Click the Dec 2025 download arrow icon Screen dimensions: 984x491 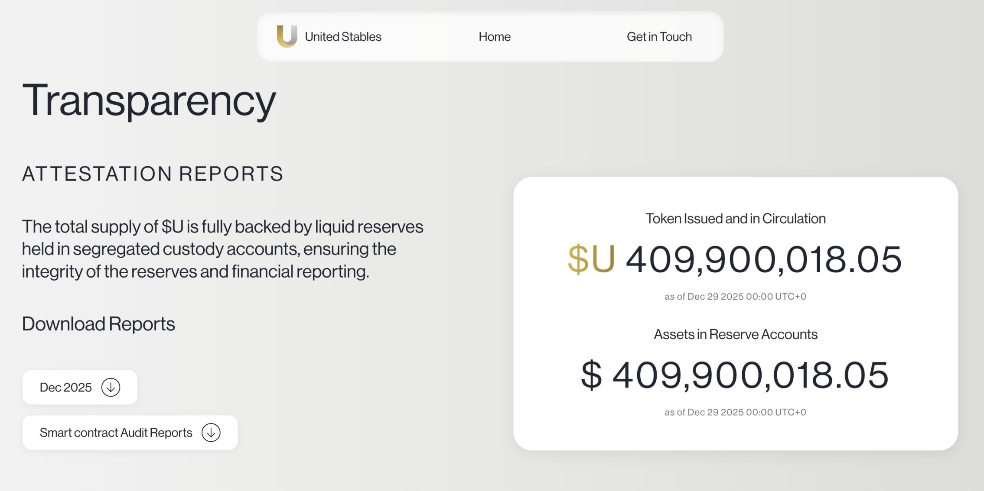(x=111, y=387)
